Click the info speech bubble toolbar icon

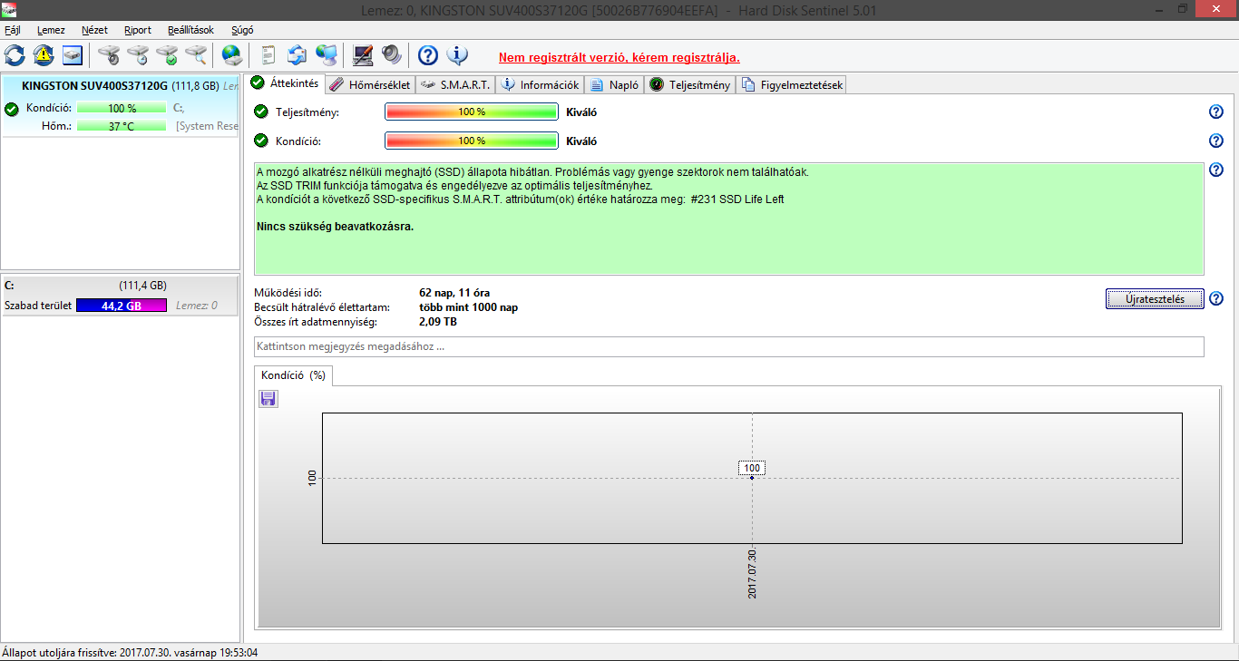(x=457, y=55)
